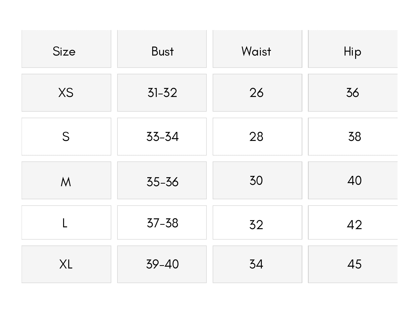Select the 33-34 bust measurement
The height and width of the screenshot is (314, 419).
click(162, 137)
